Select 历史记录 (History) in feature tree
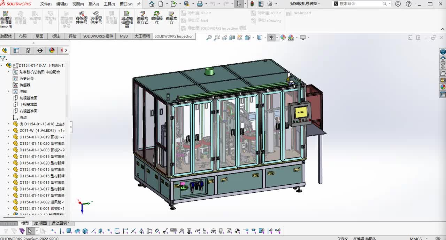 coord(26,79)
